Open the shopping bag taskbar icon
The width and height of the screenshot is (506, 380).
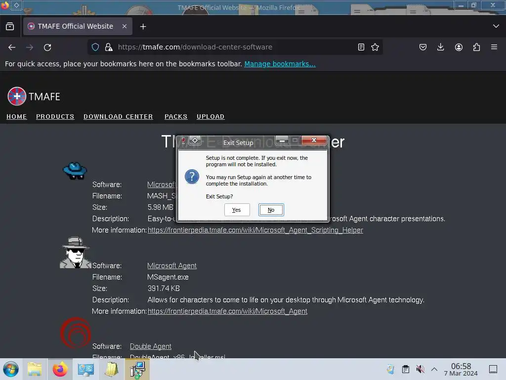click(x=112, y=369)
